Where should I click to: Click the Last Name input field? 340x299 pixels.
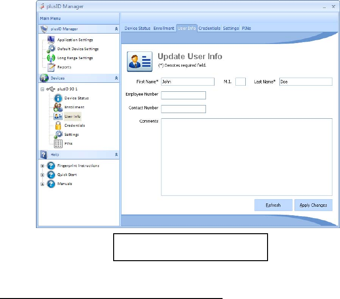(x=306, y=82)
